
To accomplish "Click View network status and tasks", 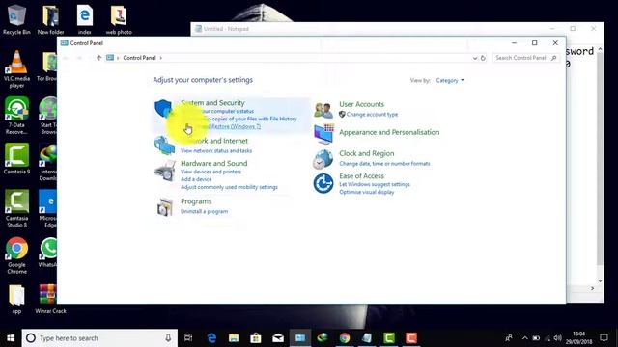I will [216, 150].
